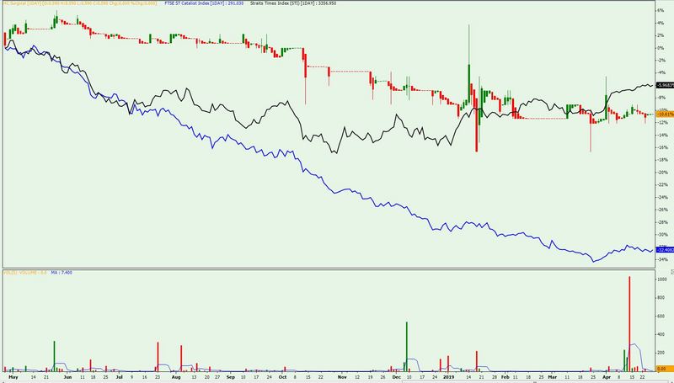Click the Apr month marker on time axis
This screenshot has height=383, width=674.
click(x=607, y=377)
